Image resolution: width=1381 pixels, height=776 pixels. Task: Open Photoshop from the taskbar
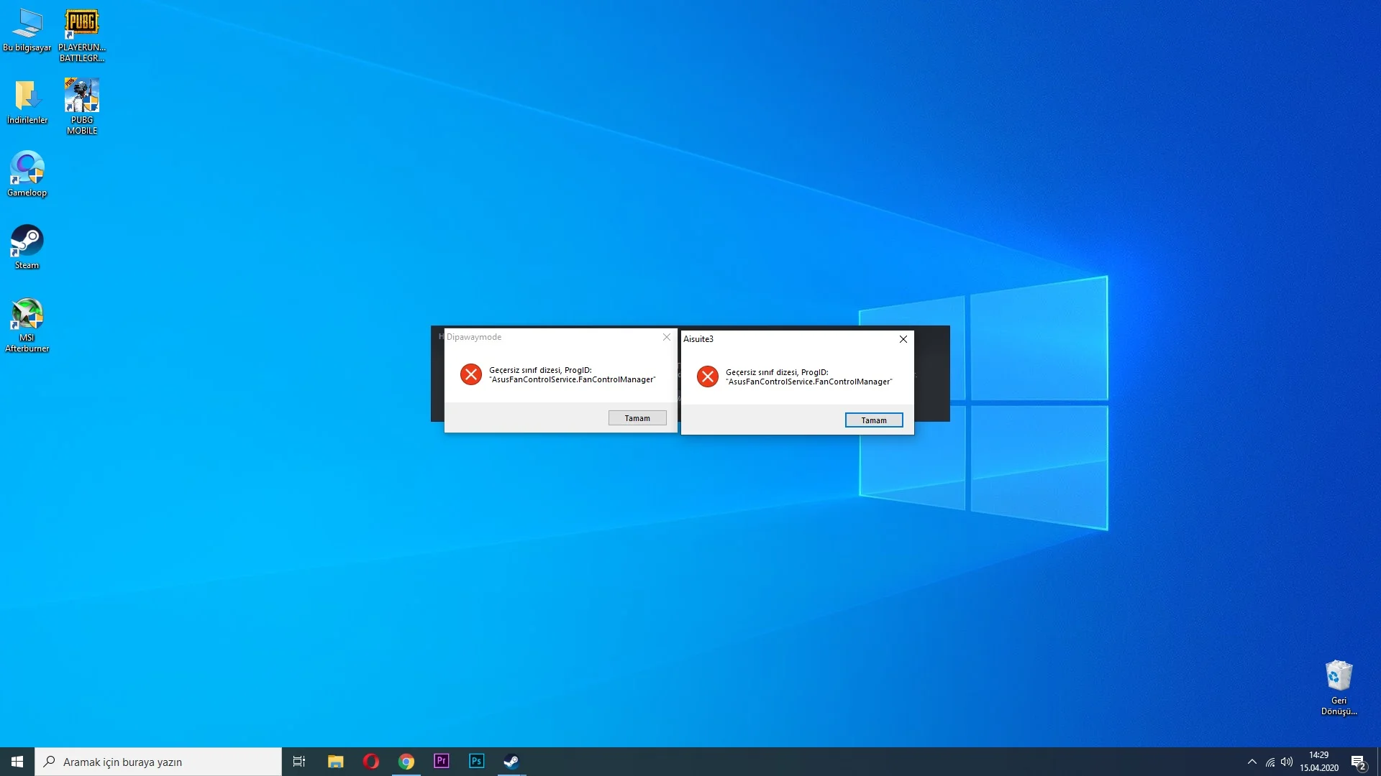[476, 761]
